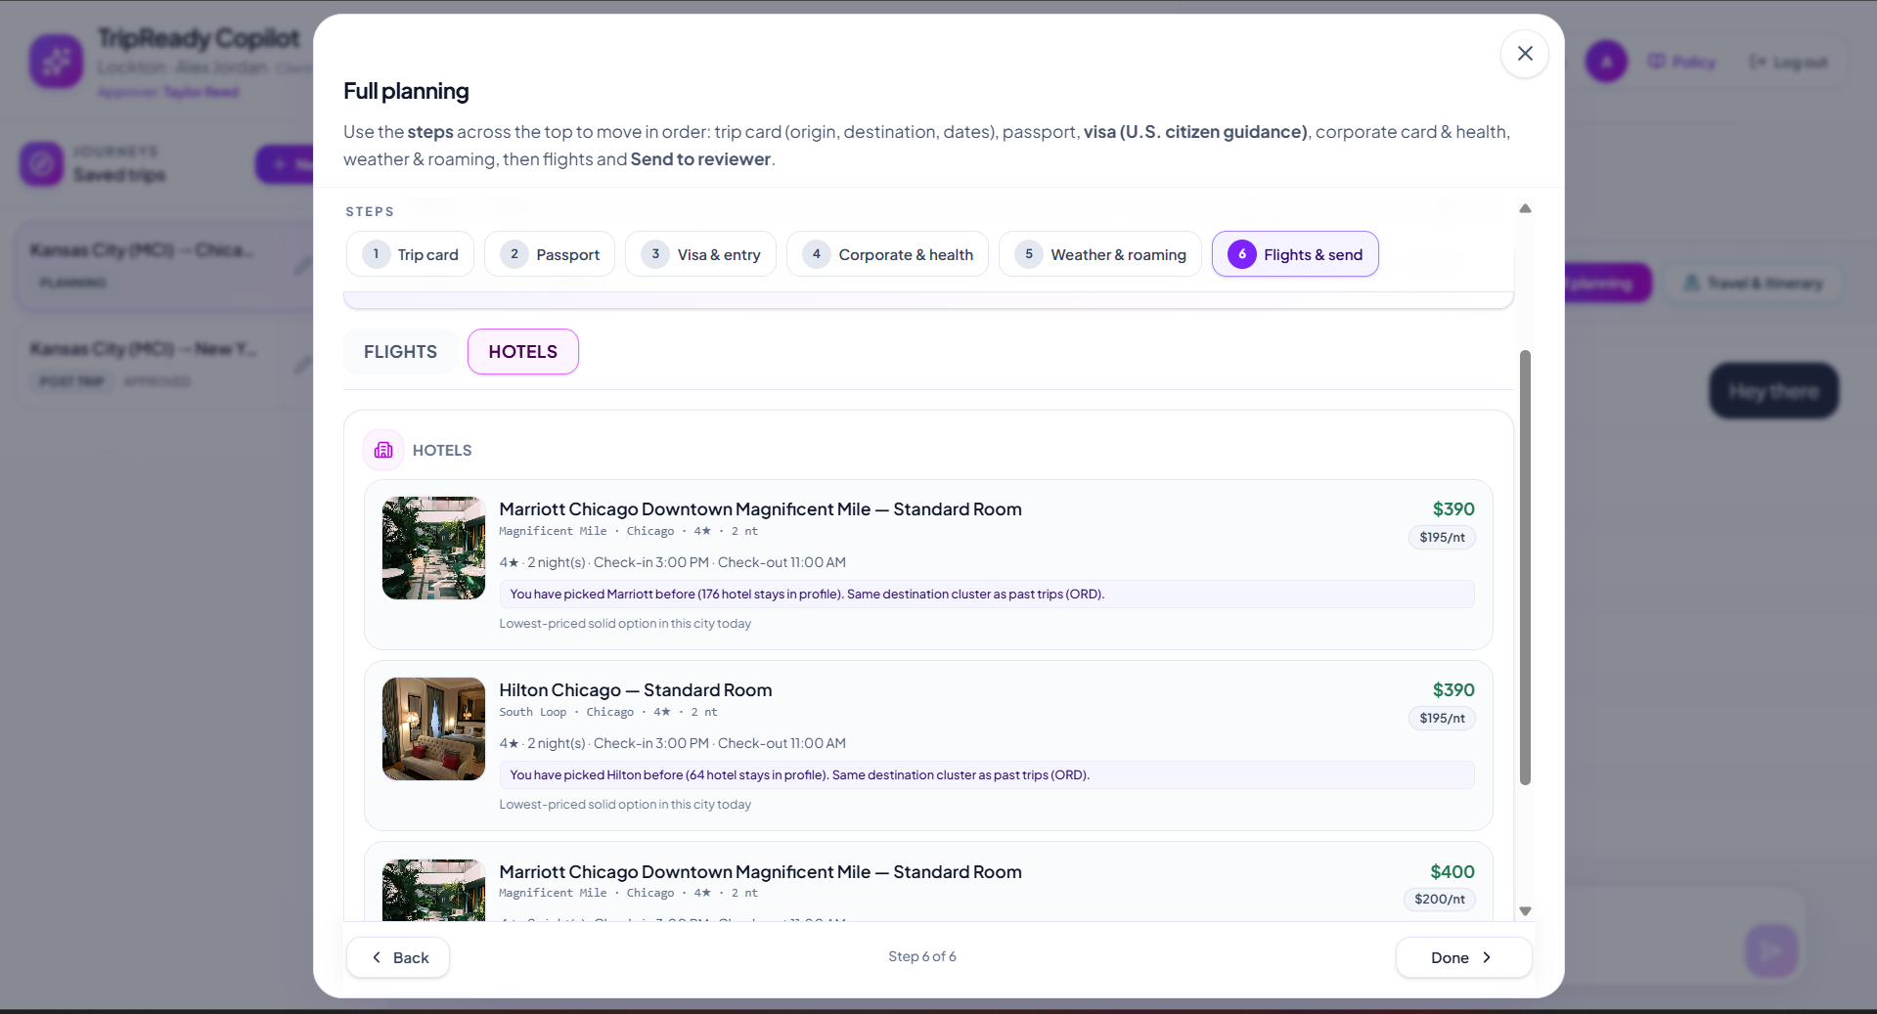
Task: Edit the Kansas City – New York trip via pencil icon
Action: coord(303,365)
